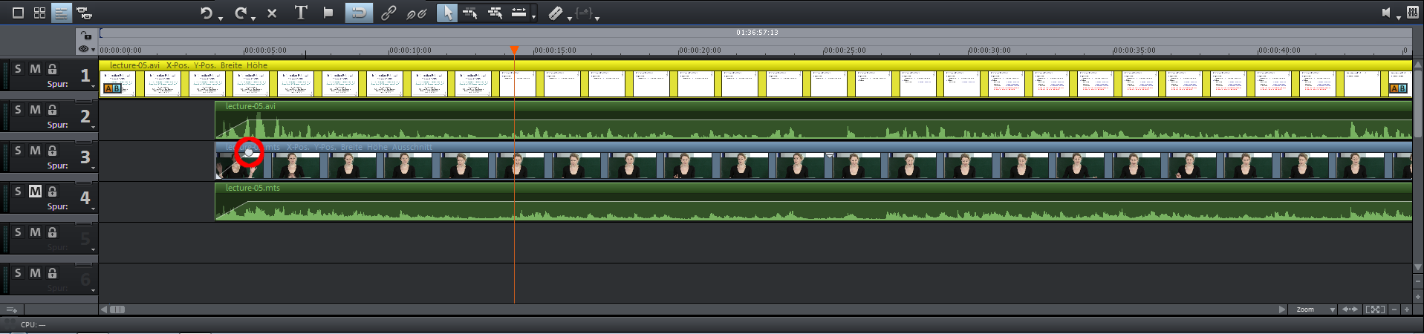Select lecture-05.avi audio clip on track 2

click(x=813, y=120)
